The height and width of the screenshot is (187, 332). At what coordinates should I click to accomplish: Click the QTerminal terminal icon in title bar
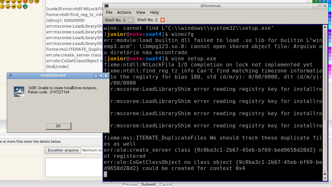pos(106,6)
